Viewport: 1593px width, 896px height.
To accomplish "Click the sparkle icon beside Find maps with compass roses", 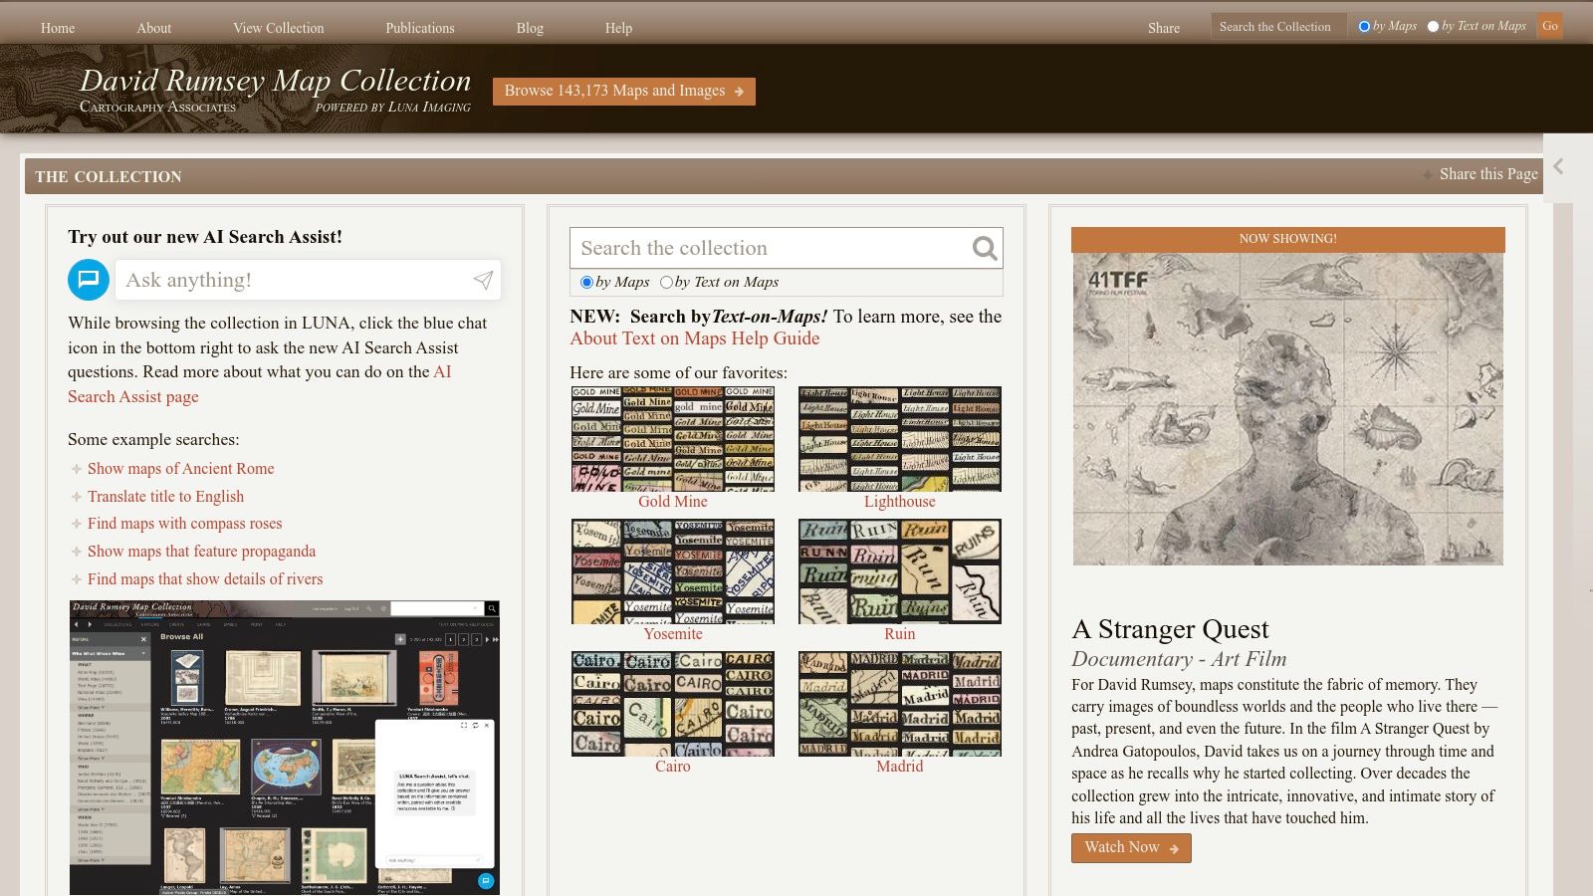I will click(x=76, y=524).
